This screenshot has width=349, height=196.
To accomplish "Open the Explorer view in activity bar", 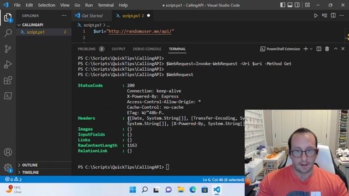I will coord(8,17).
